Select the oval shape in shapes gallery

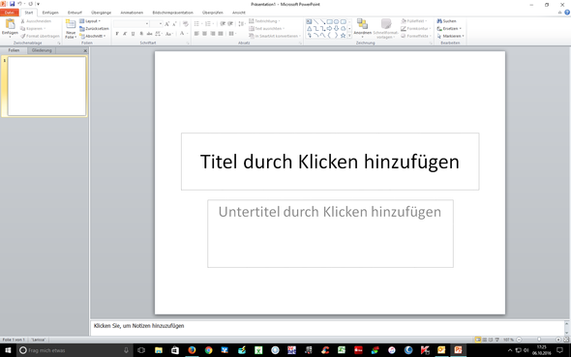336,21
